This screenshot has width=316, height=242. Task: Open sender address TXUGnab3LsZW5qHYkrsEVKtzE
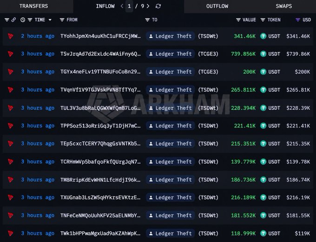[x=100, y=197]
